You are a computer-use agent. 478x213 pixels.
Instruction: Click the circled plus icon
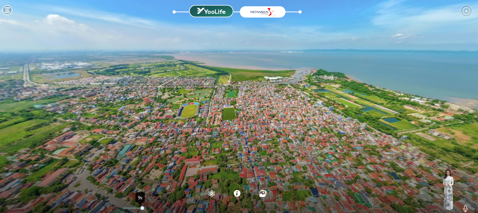tap(466, 11)
